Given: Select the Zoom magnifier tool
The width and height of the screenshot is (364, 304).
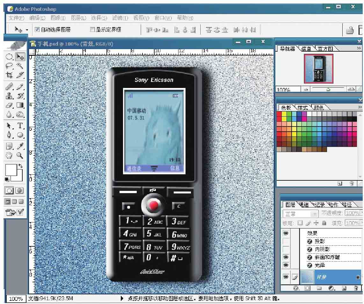Looking at the screenshot, I should click(x=20, y=156).
